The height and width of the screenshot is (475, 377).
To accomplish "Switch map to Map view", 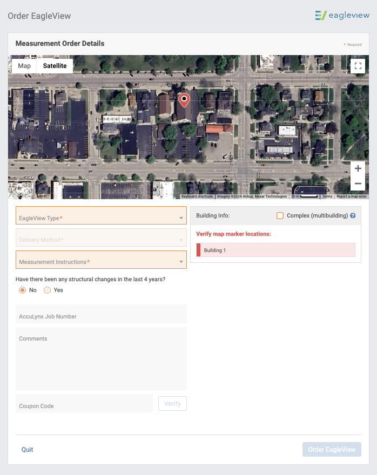I will (x=24, y=66).
